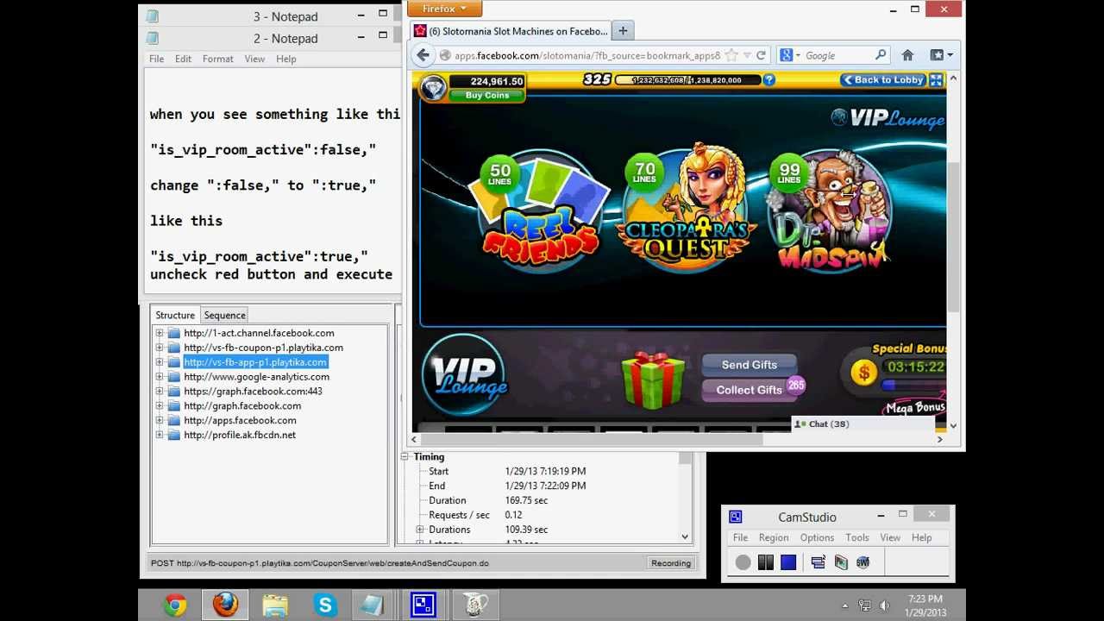Expand the www.google-analytics.com node
The width and height of the screenshot is (1104, 621).
tap(160, 377)
